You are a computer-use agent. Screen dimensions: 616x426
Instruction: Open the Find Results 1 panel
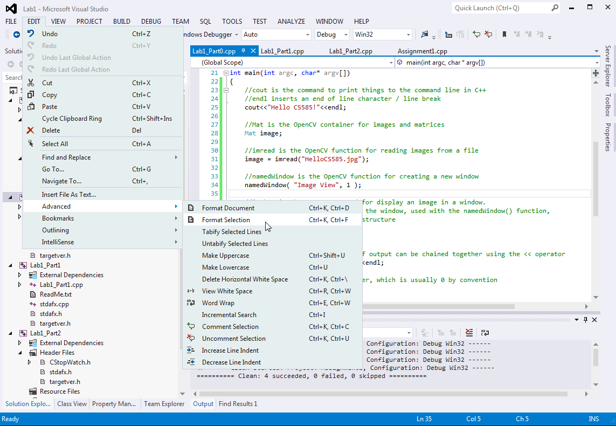(238, 403)
